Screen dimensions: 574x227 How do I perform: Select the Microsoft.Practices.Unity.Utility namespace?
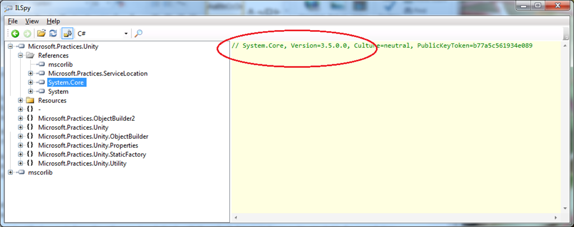(x=82, y=163)
